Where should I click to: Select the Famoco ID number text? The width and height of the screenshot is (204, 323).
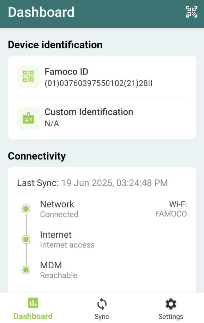[98, 83]
